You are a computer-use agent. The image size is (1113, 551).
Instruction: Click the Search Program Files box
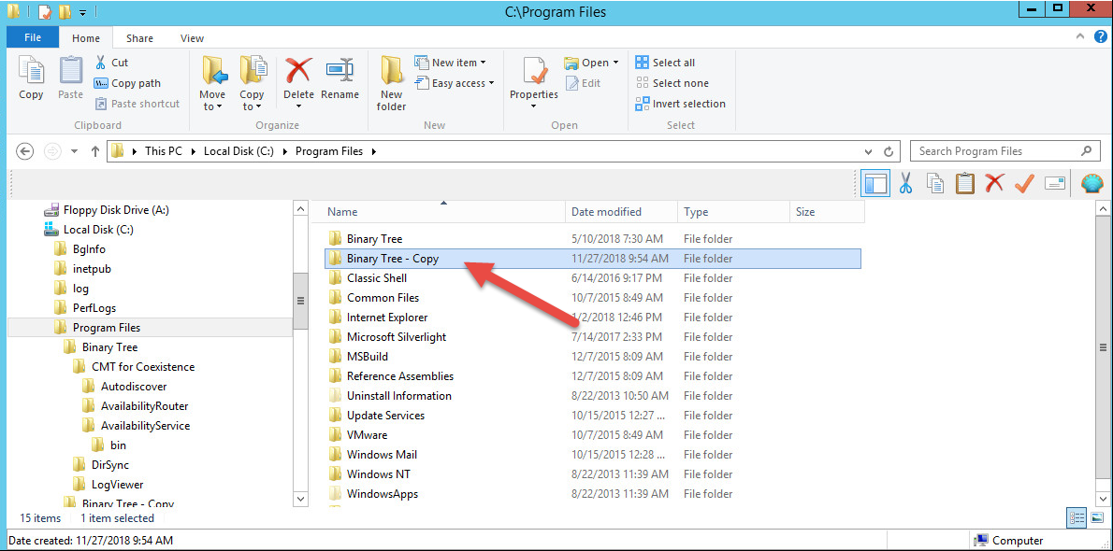pos(1005,151)
